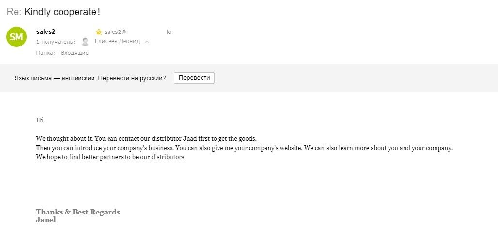Open the sales2 sender name
Viewport: 498px width, 229px height.
click(46, 32)
